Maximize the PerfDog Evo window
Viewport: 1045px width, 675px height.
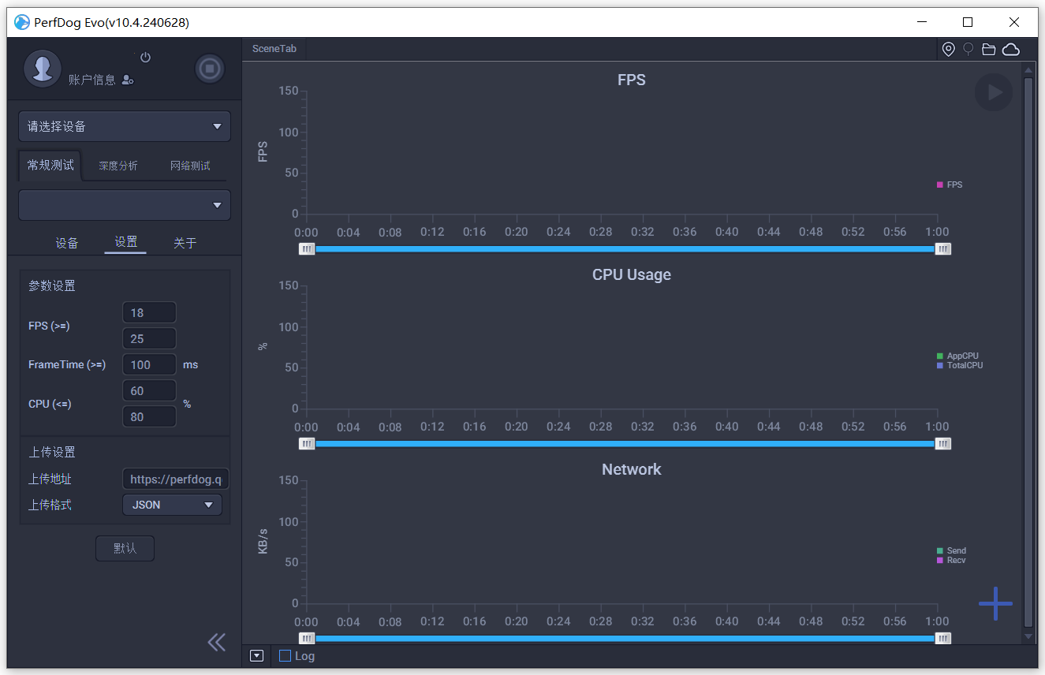968,22
